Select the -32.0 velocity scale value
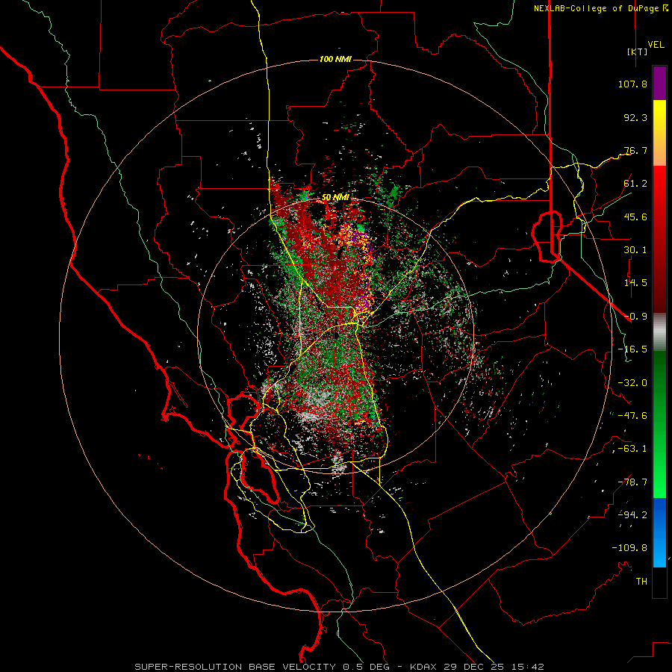Image resolution: width=672 pixels, height=672 pixels. coord(632,383)
